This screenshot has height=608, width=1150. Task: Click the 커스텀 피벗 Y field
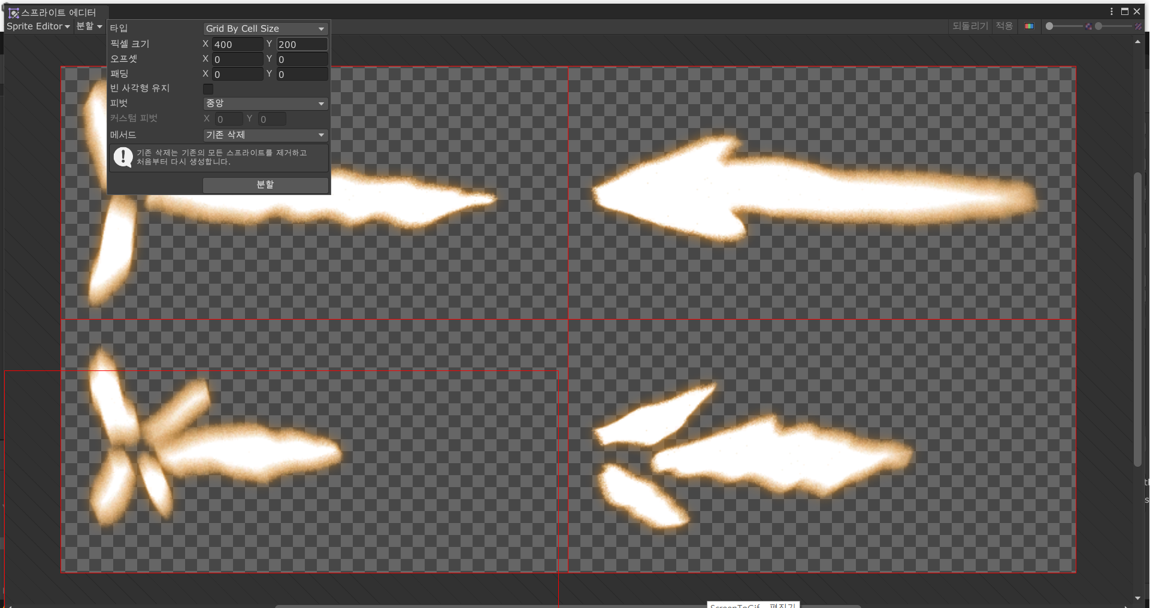point(272,119)
